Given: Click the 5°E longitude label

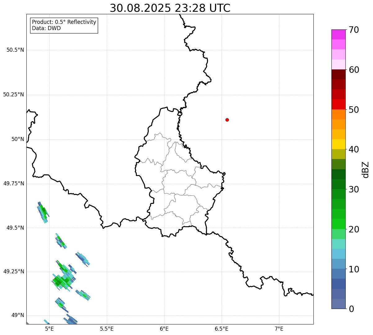Looking at the screenshot, I should (x=49, y=329).
